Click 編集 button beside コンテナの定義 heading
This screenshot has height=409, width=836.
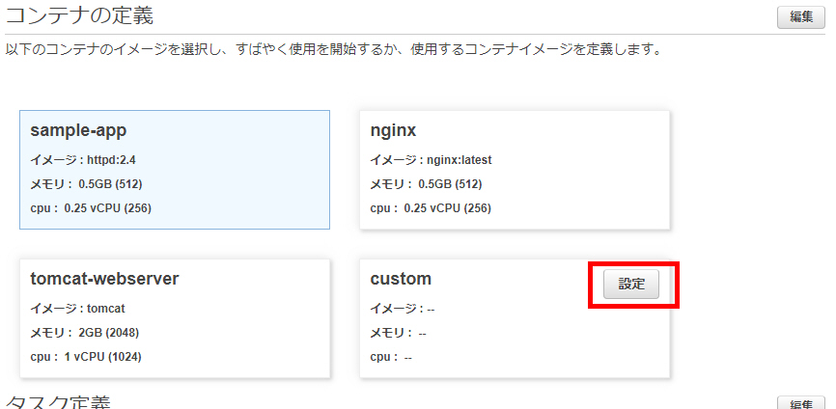coord(801,17)
